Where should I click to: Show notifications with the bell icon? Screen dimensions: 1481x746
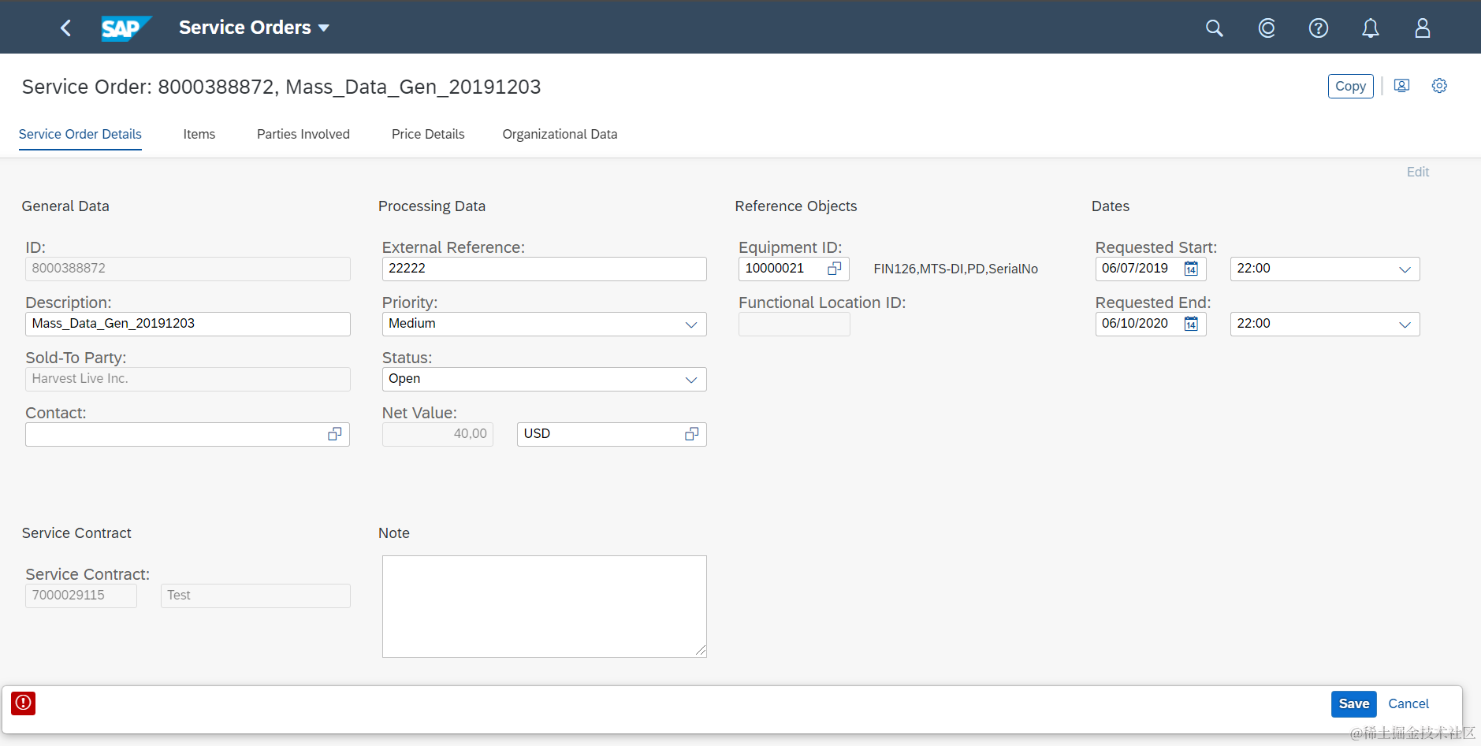pos(1371,28)
